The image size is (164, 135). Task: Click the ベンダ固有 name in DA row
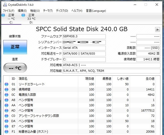pos(26,121)
